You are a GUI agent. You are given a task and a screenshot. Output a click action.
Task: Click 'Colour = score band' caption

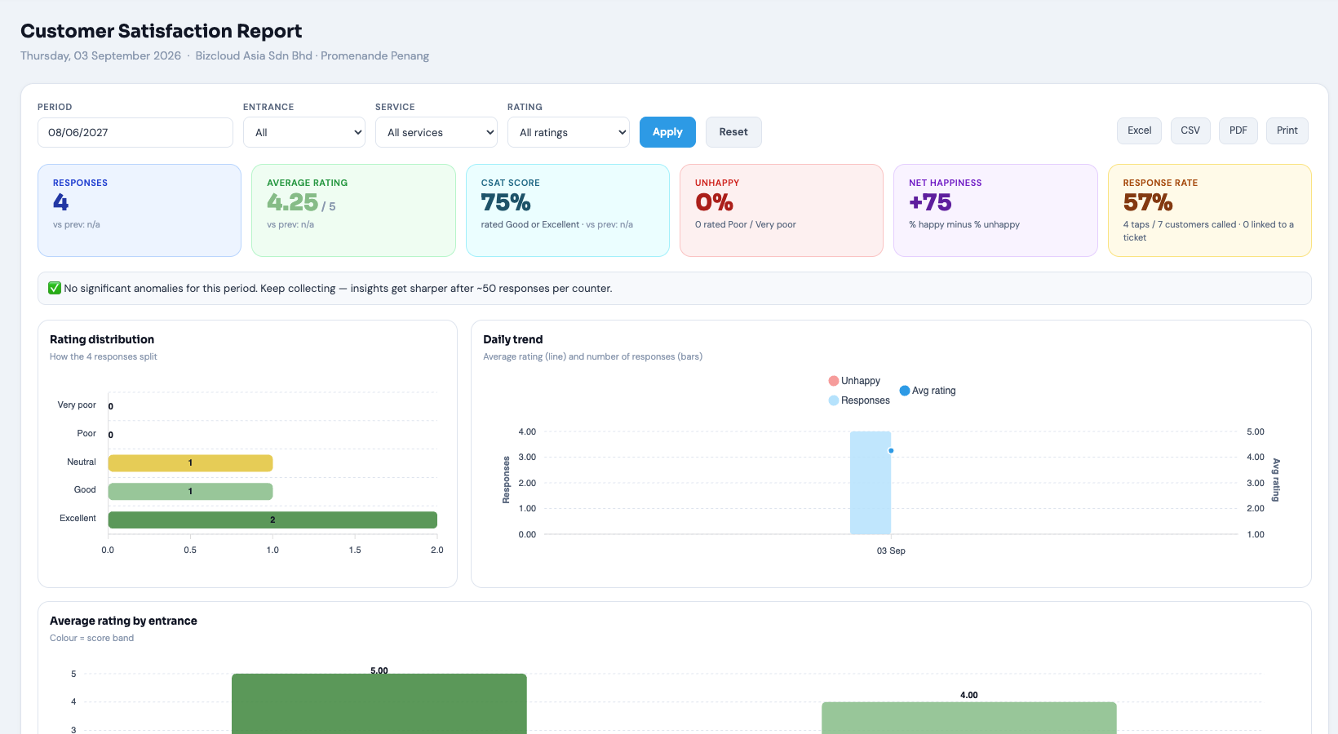(91, 638)
